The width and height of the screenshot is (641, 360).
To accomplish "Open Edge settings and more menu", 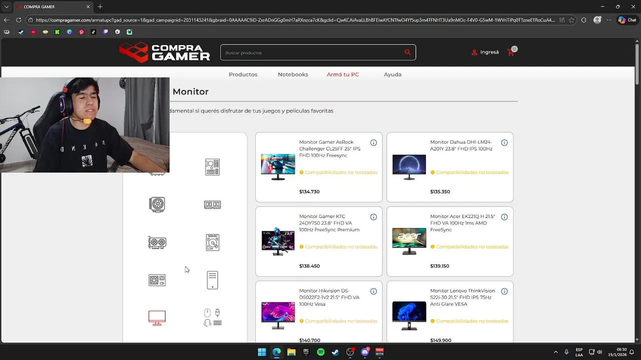I will coord(609,20).
